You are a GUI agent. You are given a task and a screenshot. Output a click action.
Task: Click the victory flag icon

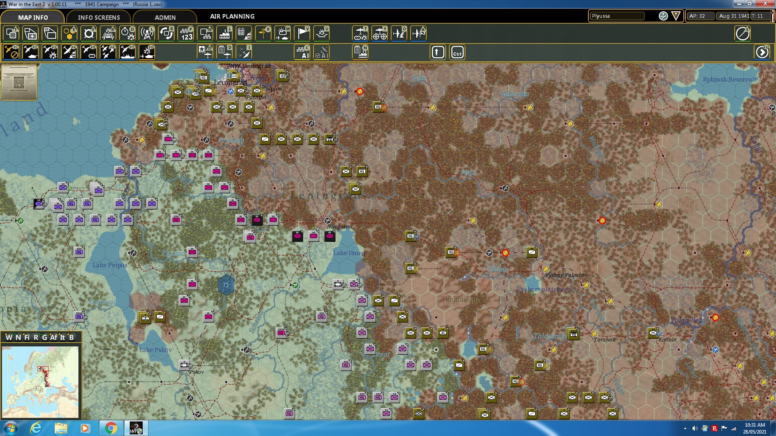click(x=302, y=34)
